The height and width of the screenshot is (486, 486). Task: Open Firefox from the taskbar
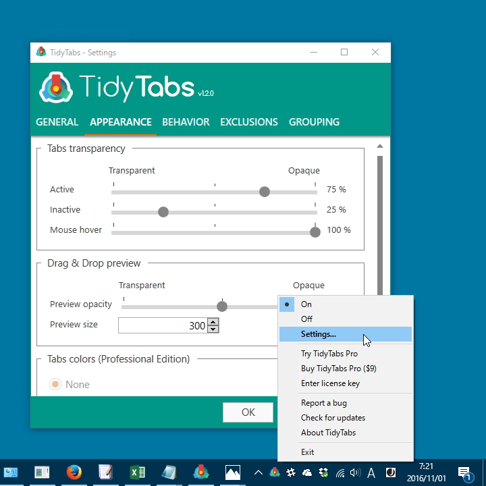point(74,472)
